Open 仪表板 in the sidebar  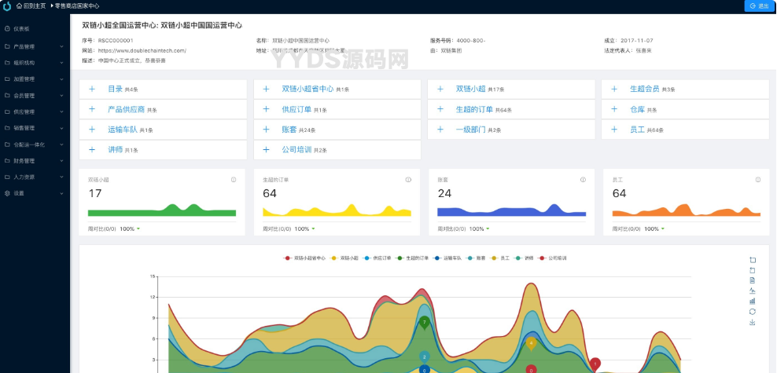pyautogui.click(x=21, y=29)
